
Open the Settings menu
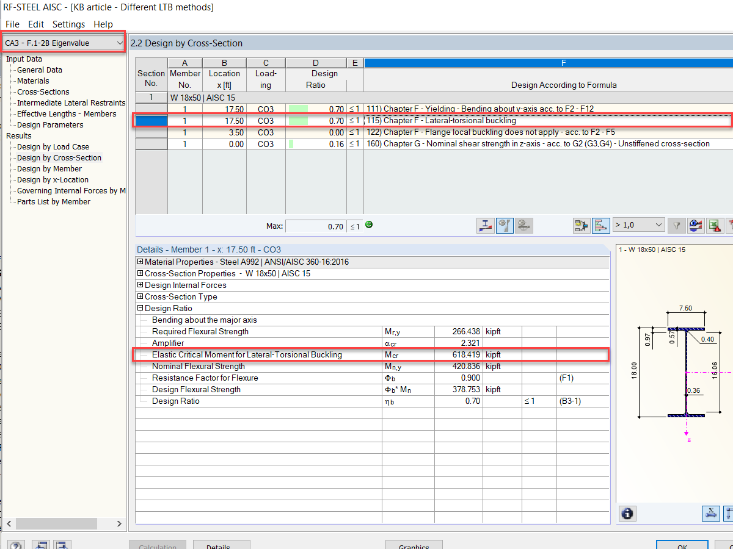click(68, 24)
